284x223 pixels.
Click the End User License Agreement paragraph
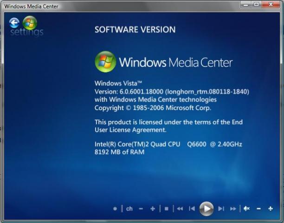click(x=168, y=126)
